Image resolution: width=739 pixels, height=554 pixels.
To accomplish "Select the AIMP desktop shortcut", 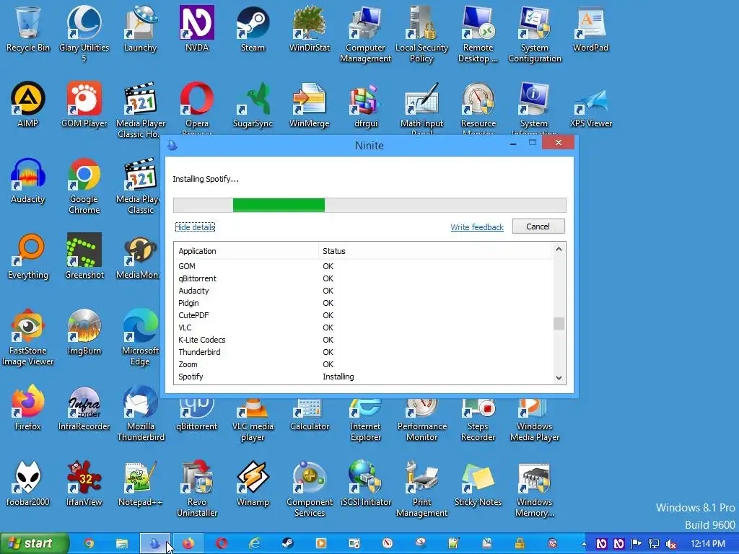I will pyautogui.click(x=28, y=104).
